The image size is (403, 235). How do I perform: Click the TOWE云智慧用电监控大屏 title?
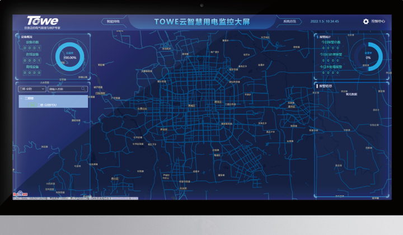(x=202, y=22)
